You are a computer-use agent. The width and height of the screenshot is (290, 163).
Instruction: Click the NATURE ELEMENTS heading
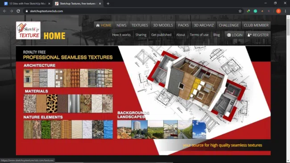43,117
